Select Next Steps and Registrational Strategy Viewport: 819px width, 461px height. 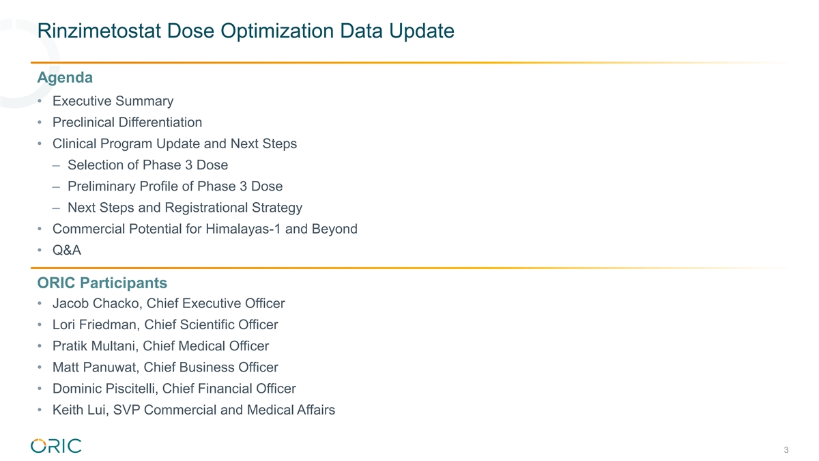pos(184,207)
